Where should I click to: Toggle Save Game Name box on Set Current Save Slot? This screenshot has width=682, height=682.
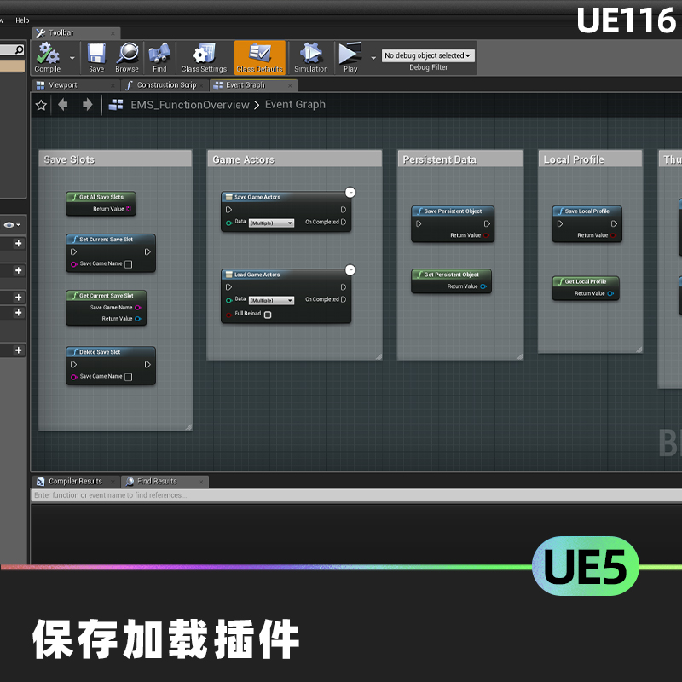(x=129, y=264)
